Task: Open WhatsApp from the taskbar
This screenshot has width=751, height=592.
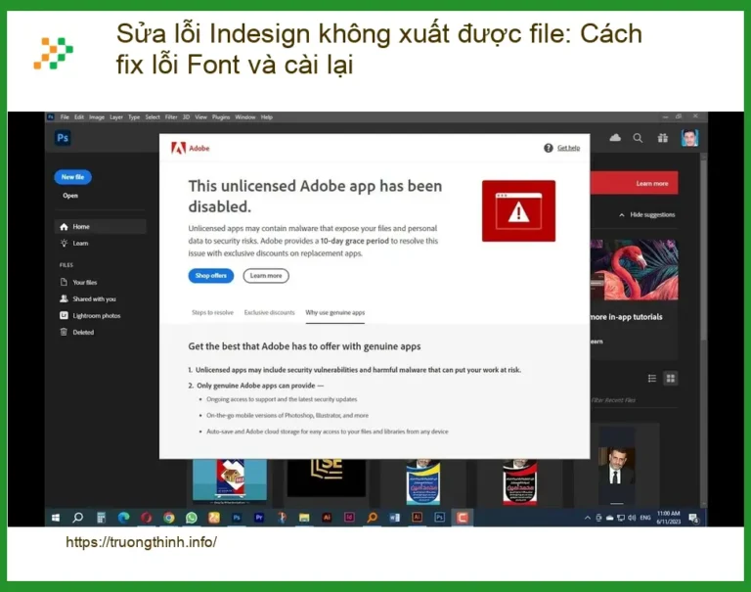Action: click(x=191, y=518)
